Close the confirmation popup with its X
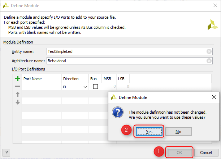The width and height of the screenshot is (221, 159). pyautogui.click(x=214, y=97)
